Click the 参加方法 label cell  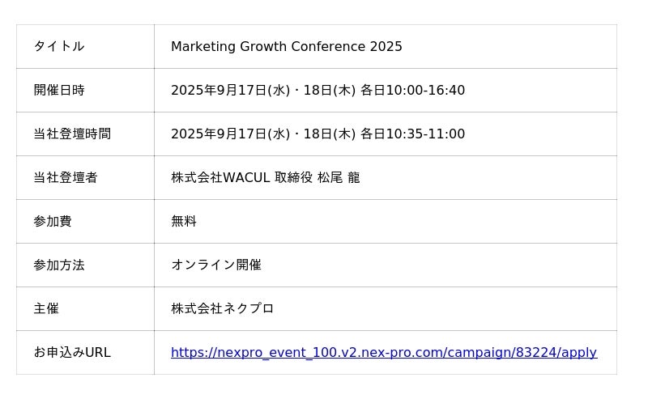click(59, 265)
